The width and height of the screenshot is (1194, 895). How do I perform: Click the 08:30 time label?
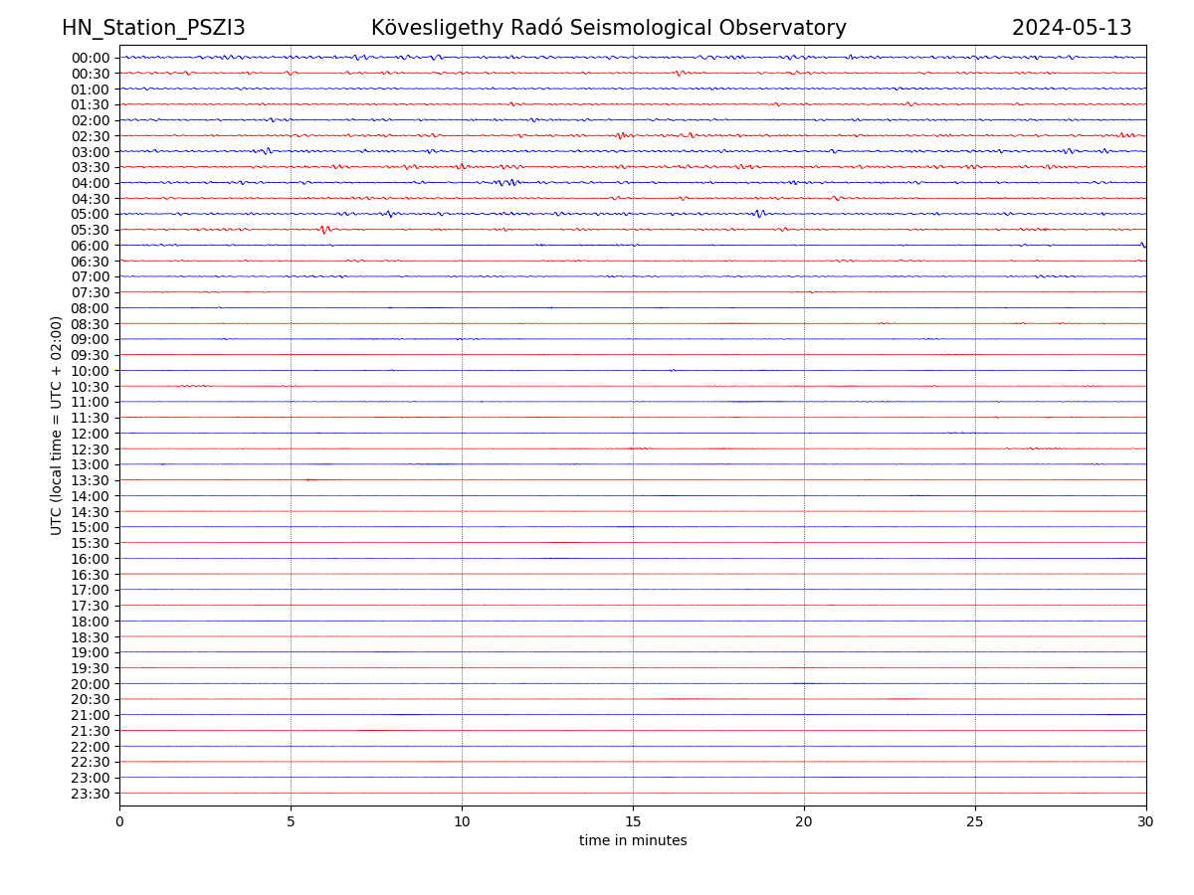[x=91, y=324]
